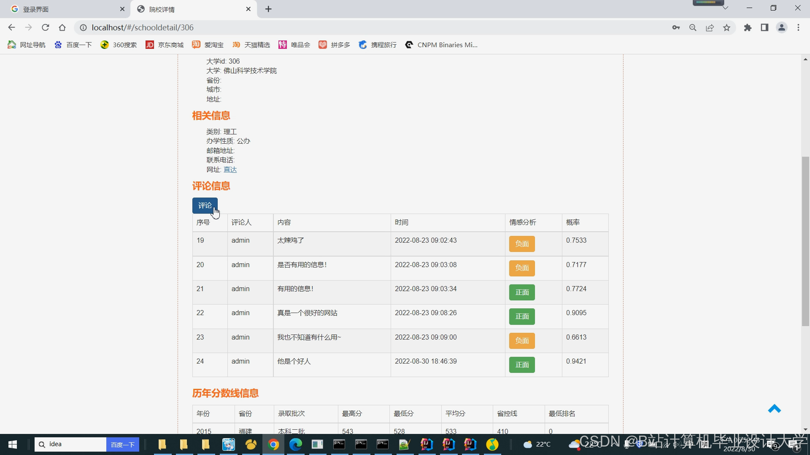This screenshot has width=810, height=455.
Task: Click the 负面 tag on comment 19
Action: 522,244
